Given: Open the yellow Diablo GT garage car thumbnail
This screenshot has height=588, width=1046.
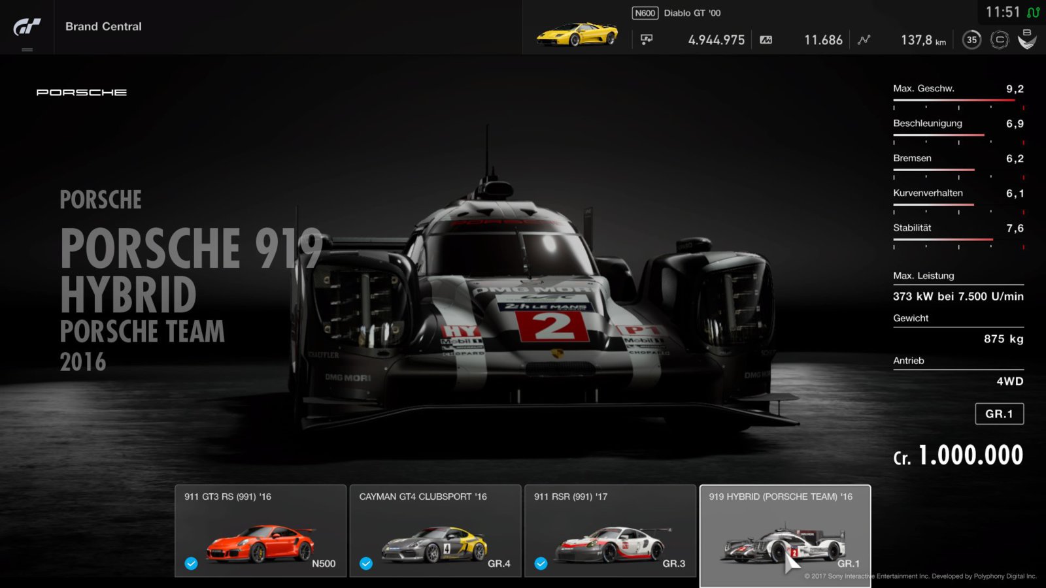Looking at the screenshot, I should [x=577, y=33].
